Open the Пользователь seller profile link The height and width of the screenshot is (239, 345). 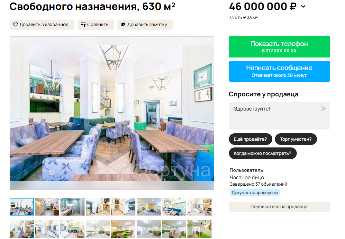246,170
